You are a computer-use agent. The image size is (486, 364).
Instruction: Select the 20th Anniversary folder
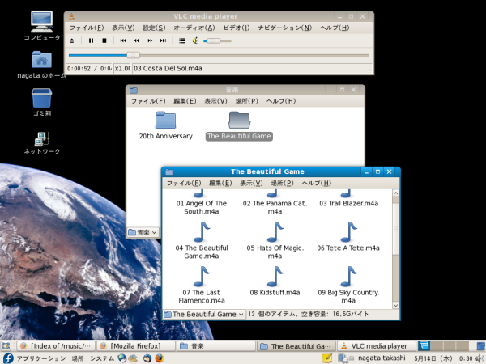click(x=165, y=125)
